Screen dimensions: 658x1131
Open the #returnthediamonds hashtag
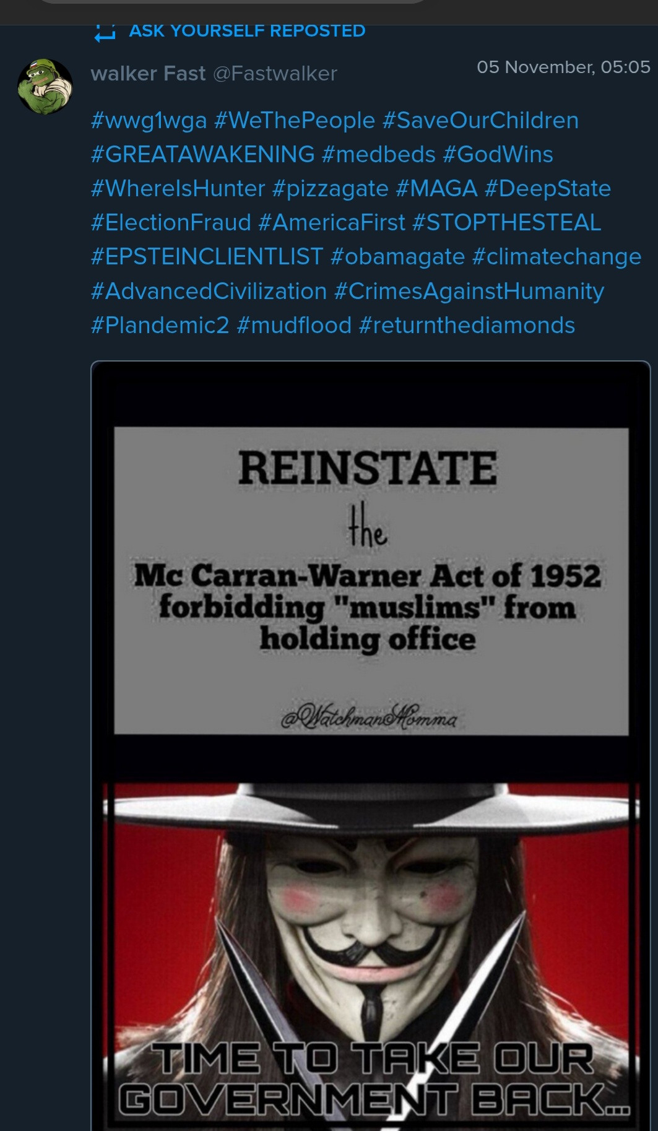(467, 325)
